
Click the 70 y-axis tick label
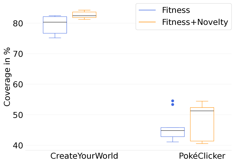point(18,54)
